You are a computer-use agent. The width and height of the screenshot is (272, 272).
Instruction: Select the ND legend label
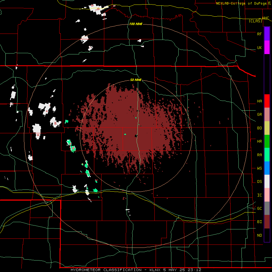259,235
